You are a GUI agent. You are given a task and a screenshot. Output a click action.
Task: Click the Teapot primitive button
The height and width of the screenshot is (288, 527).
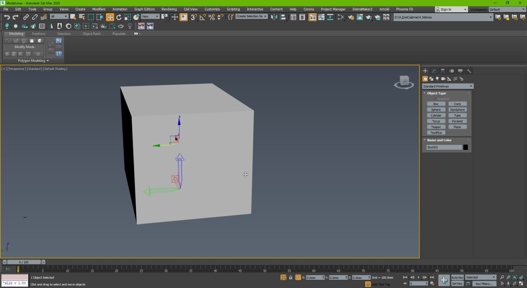click(436, 127)
